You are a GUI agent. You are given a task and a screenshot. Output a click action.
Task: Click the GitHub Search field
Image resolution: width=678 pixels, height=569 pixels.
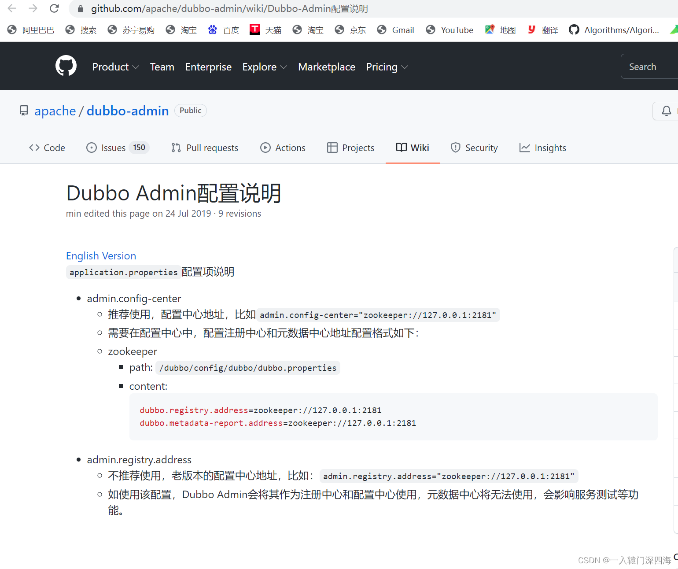click(649, 67)
